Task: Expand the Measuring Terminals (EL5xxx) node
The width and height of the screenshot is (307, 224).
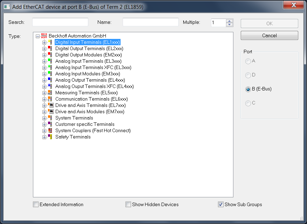Action: click(44, 93)
